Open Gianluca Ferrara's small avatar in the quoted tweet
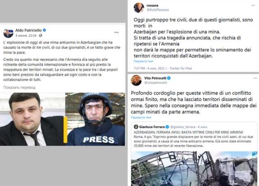 136,127
